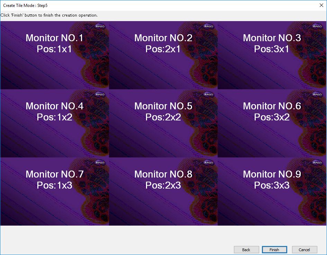
Task: Click the 'Create Tile Mode : Step5' title
Action: [x=25, y=6]
